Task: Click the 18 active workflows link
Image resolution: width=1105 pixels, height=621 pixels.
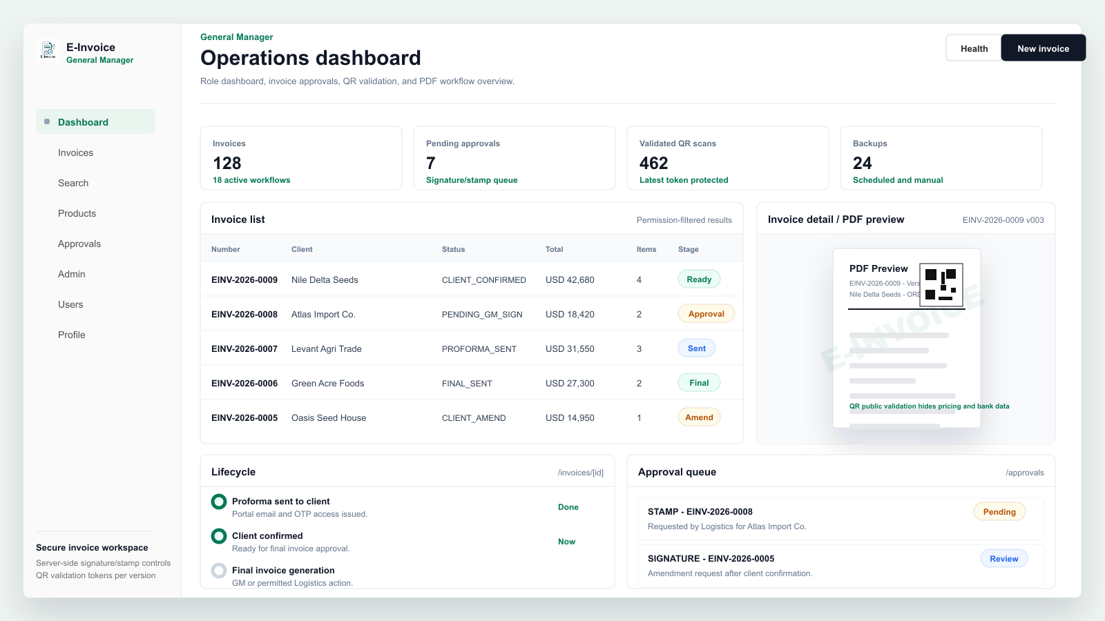Action: pyautogui.click(x=251, y=180)
